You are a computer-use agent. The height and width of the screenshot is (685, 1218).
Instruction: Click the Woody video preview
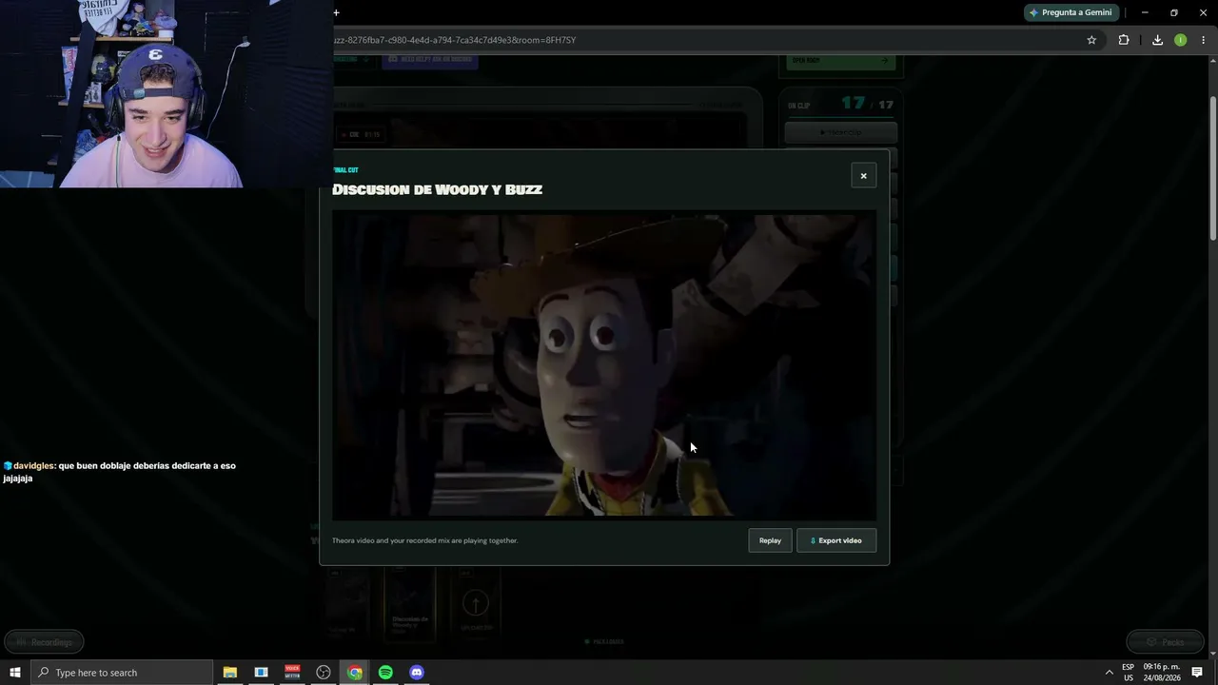(x=604, y=364)
